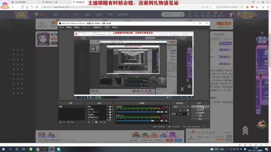Open OBS 工具 menu
Viewport: 271px width, 152px height.
click(107, 27)
